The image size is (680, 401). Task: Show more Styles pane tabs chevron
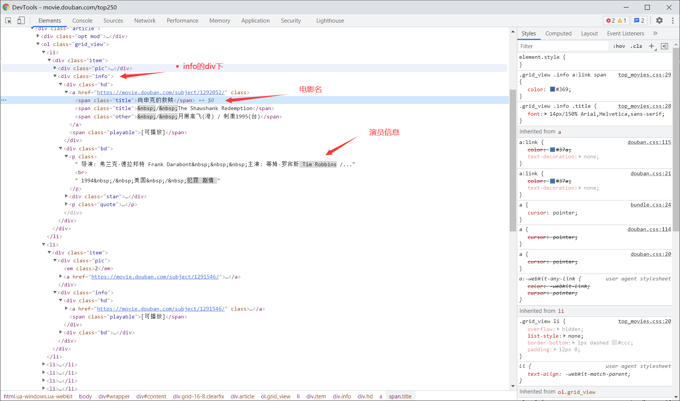(x=655, y=33)
